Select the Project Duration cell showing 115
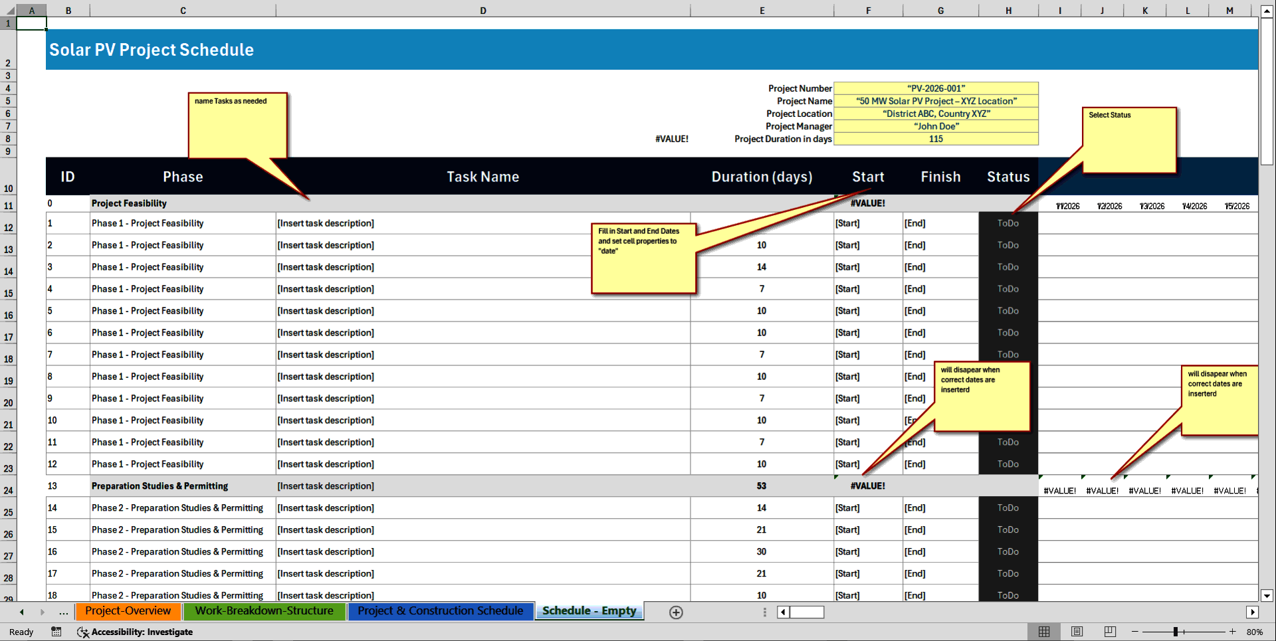The width and height of the screenshot is (1276, 641). 936,139
